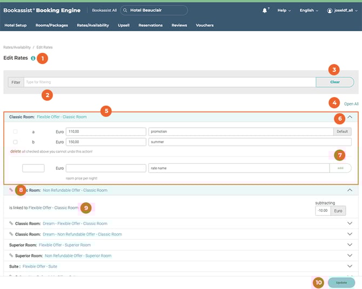362x289 pixels.
Task: Click the search icon in the hotel search box
Action: 125,10
